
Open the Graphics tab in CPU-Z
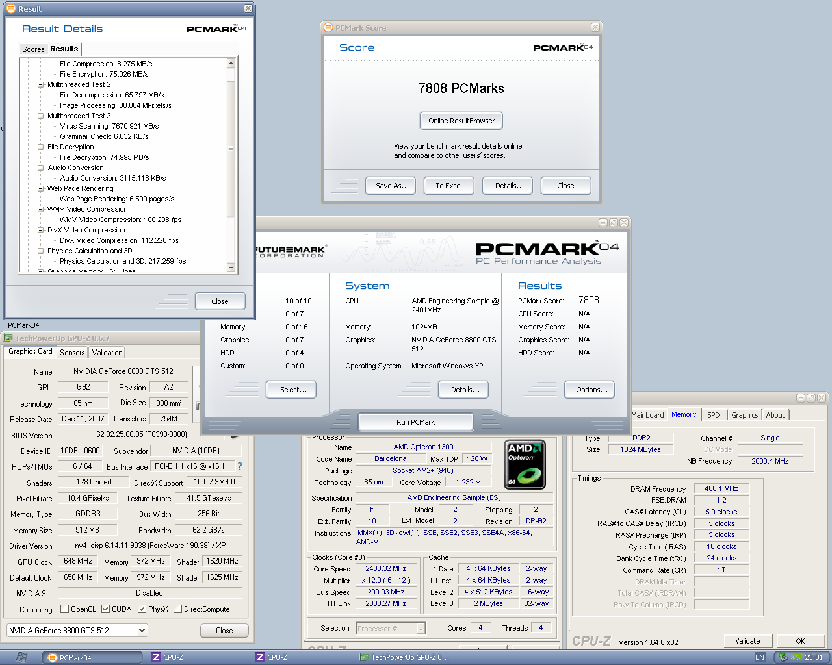pos(744,415)
